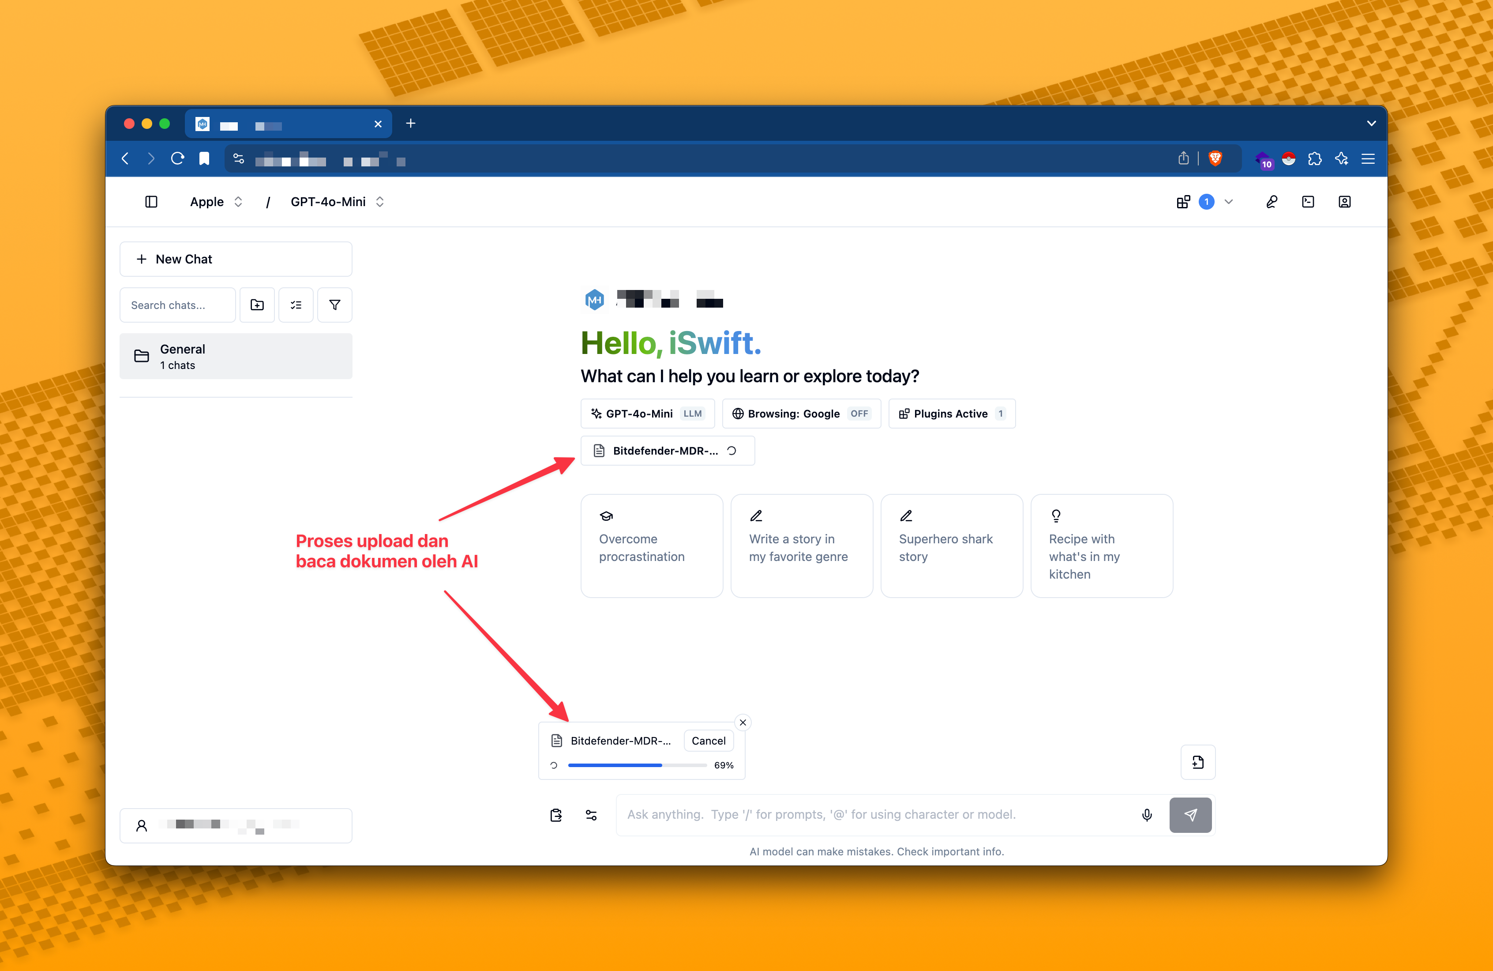Viewport: 1493px width, 971px height.
Task: Dismiss the upload card with X
Action: [743, 723]
